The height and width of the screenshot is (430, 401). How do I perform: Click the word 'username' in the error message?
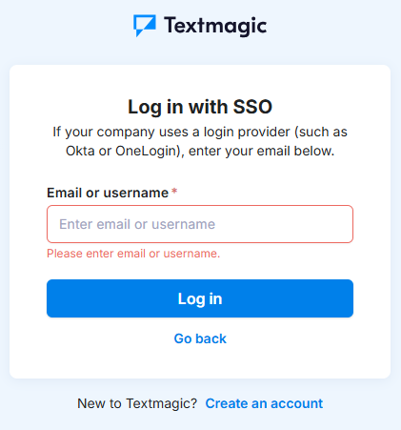coord(191,254)
